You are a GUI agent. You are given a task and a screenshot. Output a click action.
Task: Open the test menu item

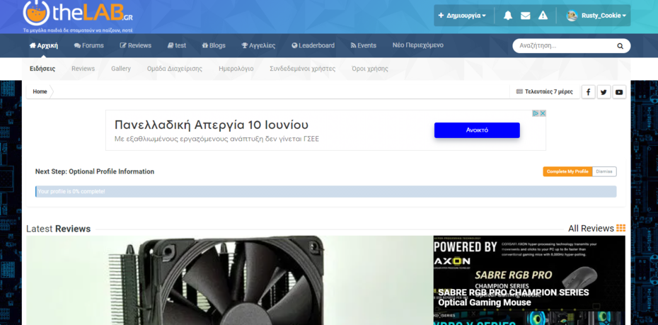pyautogui.click(x=177, y=45)
